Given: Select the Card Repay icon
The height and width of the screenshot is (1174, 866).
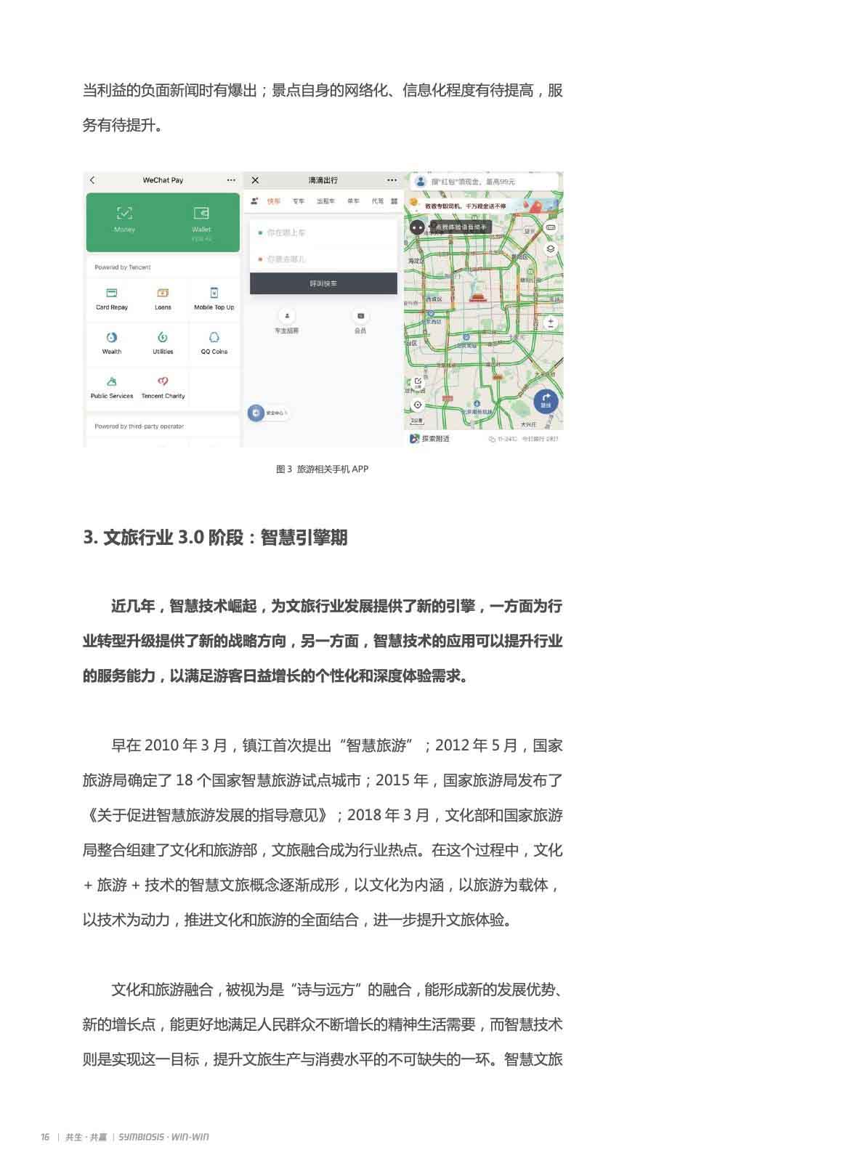Looking at the screenshot, I should coord(112,293).
